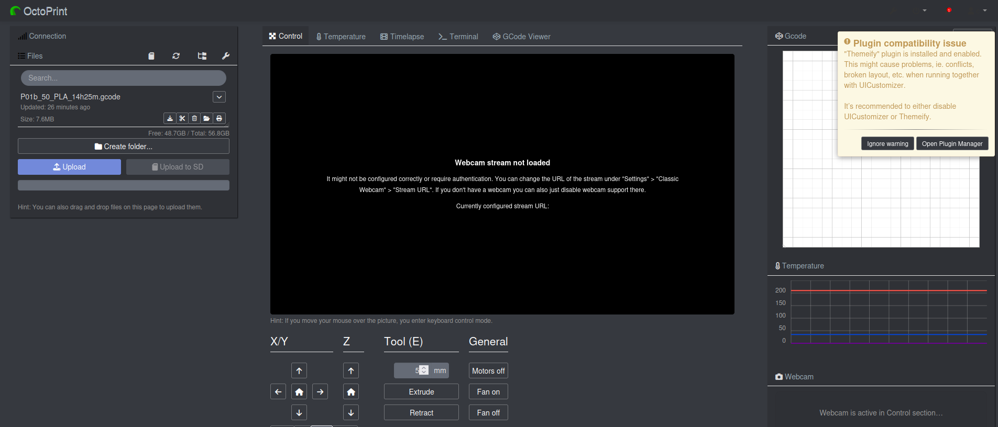Click the 'Plugin compatibility issue' heading
Image resolution: width=998 pixels, height=427 pixels.
pyautogui.click(x=909, y=43)
